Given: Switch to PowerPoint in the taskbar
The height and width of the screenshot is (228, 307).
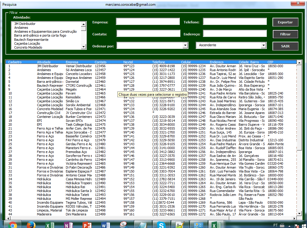Looking at the screenshot, I should tap(87, 225).
